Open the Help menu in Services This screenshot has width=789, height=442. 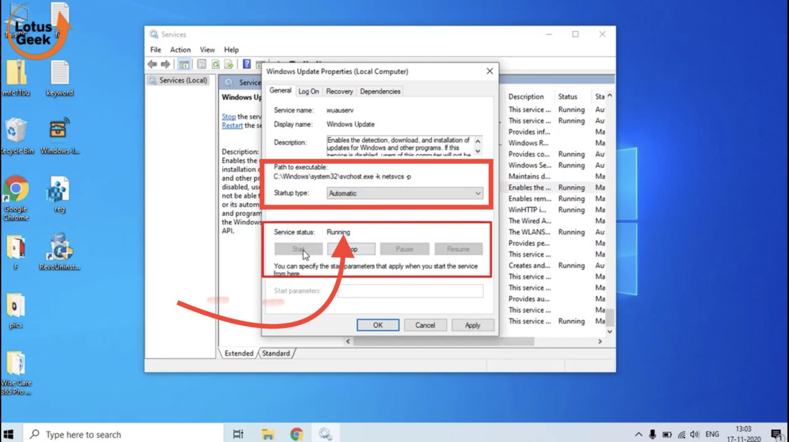pos(232,50)
